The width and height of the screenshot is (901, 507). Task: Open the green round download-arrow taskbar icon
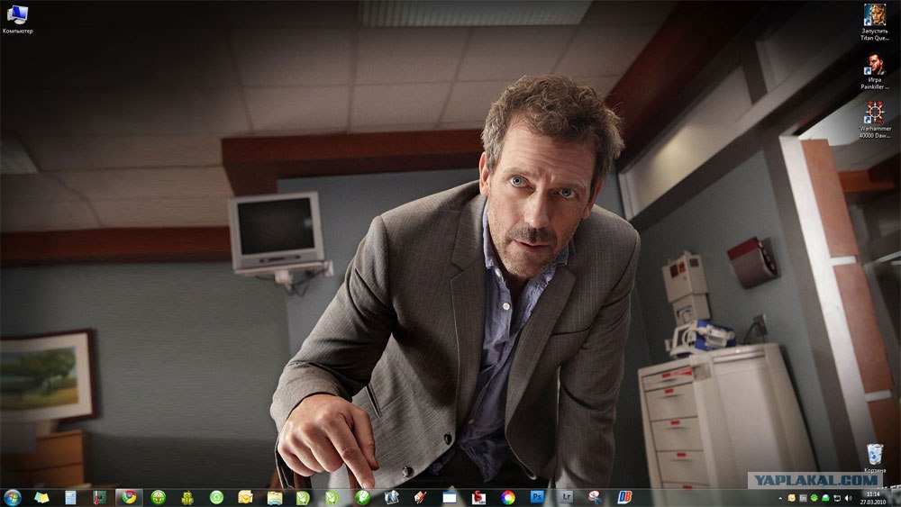158,497
